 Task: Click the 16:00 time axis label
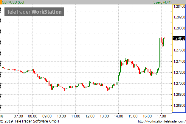pos(147,116)
